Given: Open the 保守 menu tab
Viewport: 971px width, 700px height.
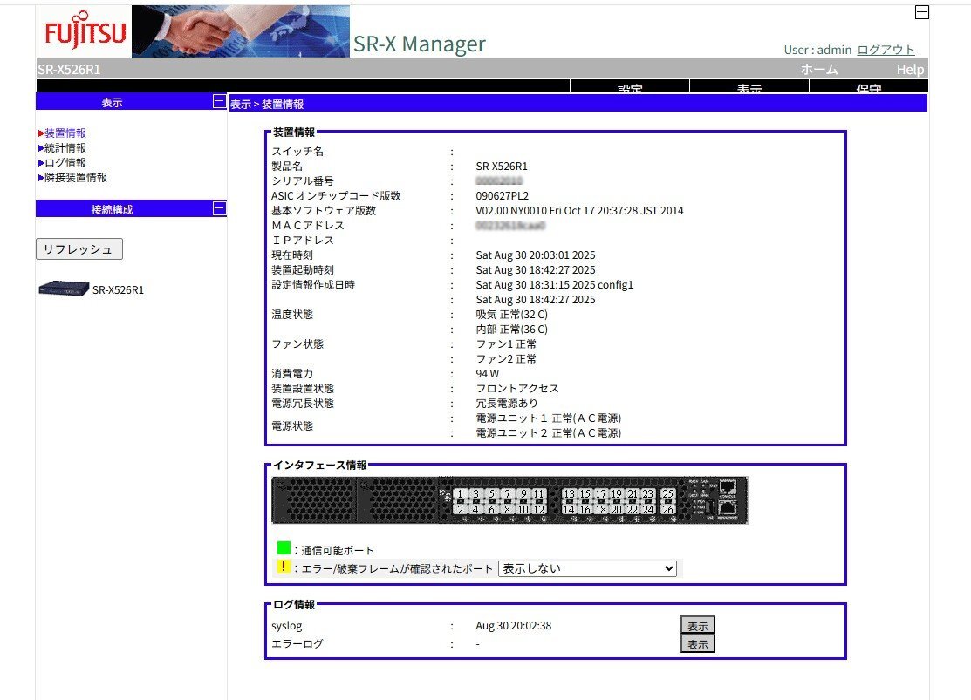Looking at the screenshot, I should [869, 86].
